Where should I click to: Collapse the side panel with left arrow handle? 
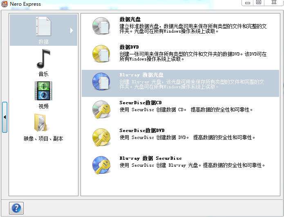[5, 117]
